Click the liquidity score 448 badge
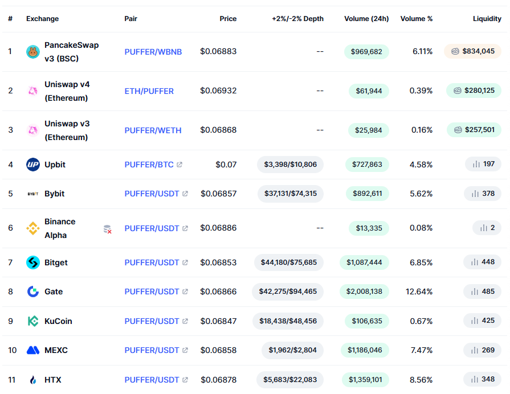This screenshot has height=394, width=510. click(x=482, y=262)
